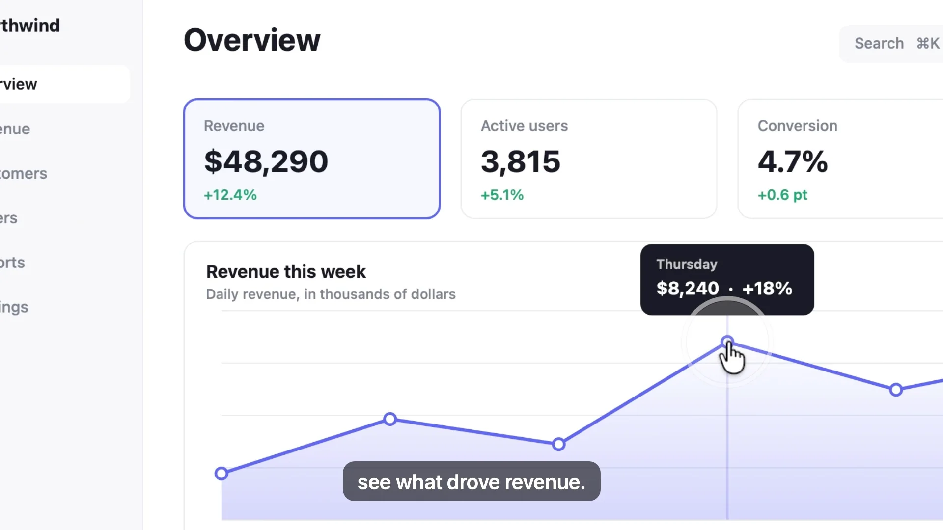Select the Overview sidebar item
The height and width of the screenshot is (530, 943).
65,84
